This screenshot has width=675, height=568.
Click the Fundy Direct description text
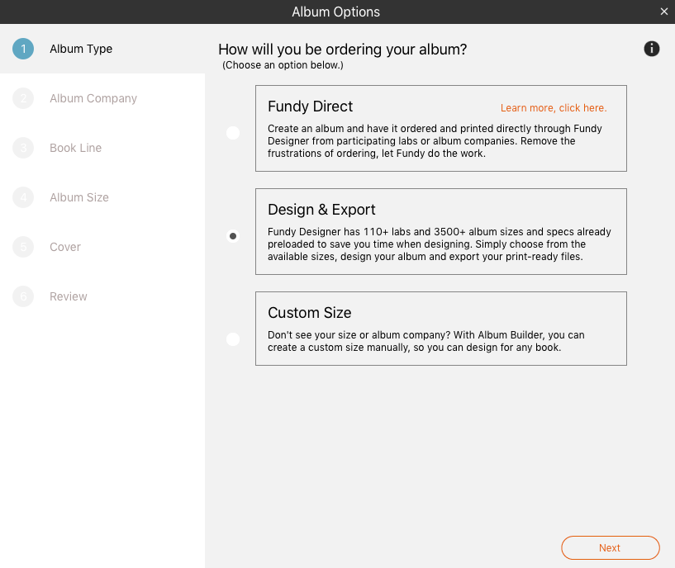(435, 140)
